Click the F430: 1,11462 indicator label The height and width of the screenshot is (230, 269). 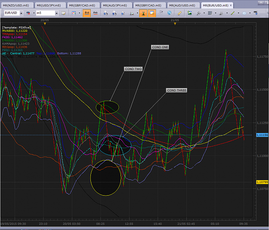click(12, 37)
